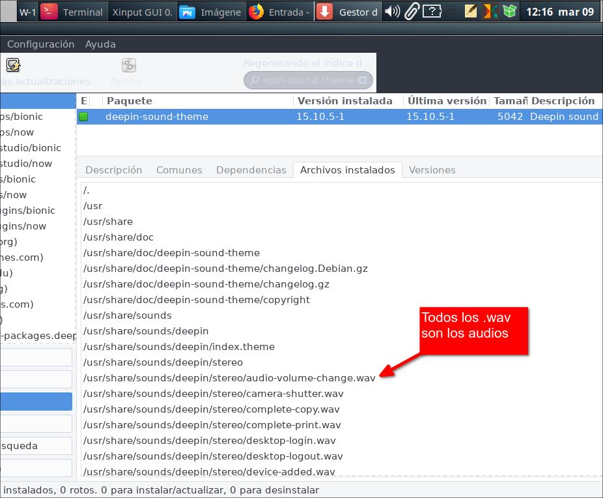Sort by Última versión column header
The width and height of the screenshot is (603, 498).
point(447,101)
